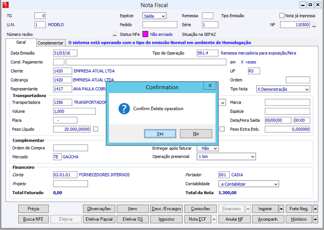This screenshot has width=324, height=230.
Task: Click the question mark icon in Confirmation dialog
Action: point(124,108)
